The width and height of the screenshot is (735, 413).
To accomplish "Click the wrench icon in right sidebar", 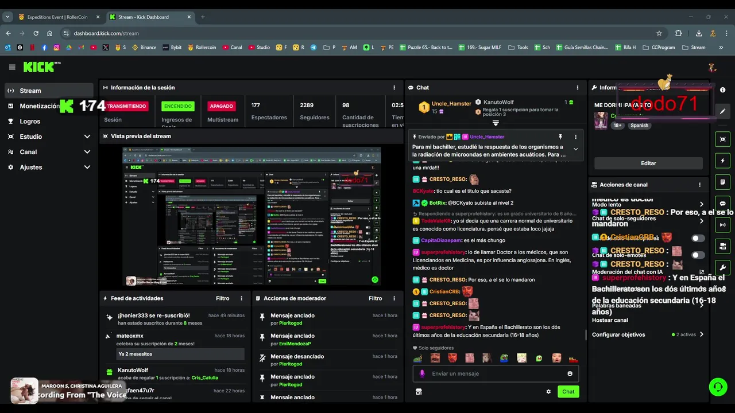I will [x=723, y=268].
